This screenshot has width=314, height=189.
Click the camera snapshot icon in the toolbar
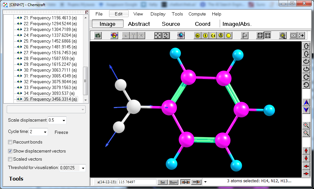point(98,35)
